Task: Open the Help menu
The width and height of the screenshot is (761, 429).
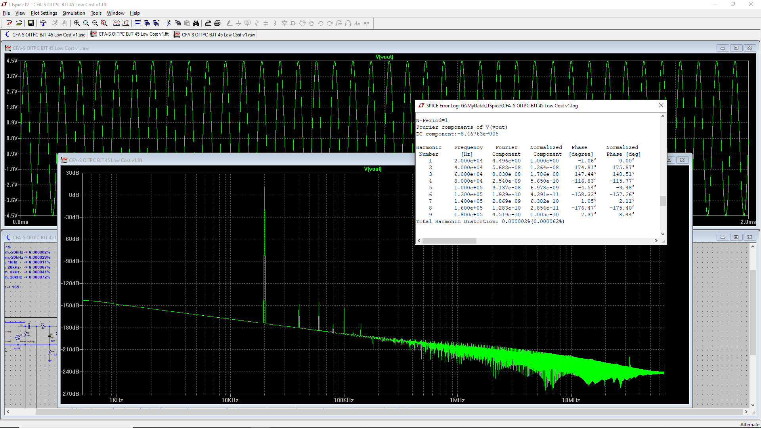Action: pos(135,13)
